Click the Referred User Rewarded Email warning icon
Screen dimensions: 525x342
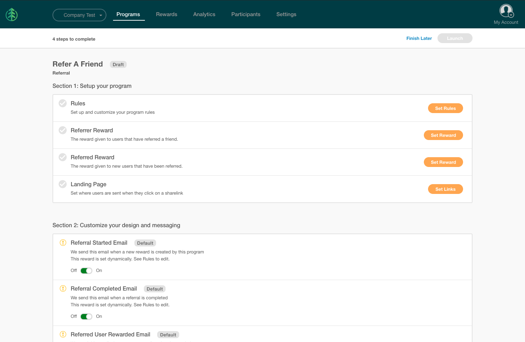[x=63, y=334]
